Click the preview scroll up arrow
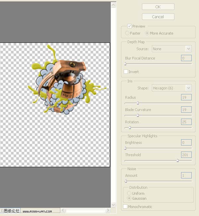 pyautogui.click(x=113, y=5)
